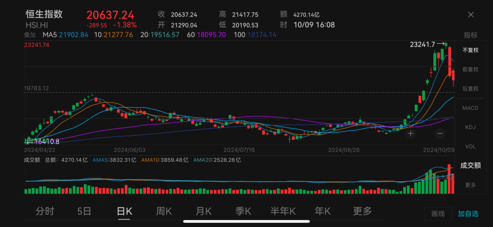Open the 画线 drawing tool
Screen dimensions: 493x227
pyautogui.click(x=438, y=214)
